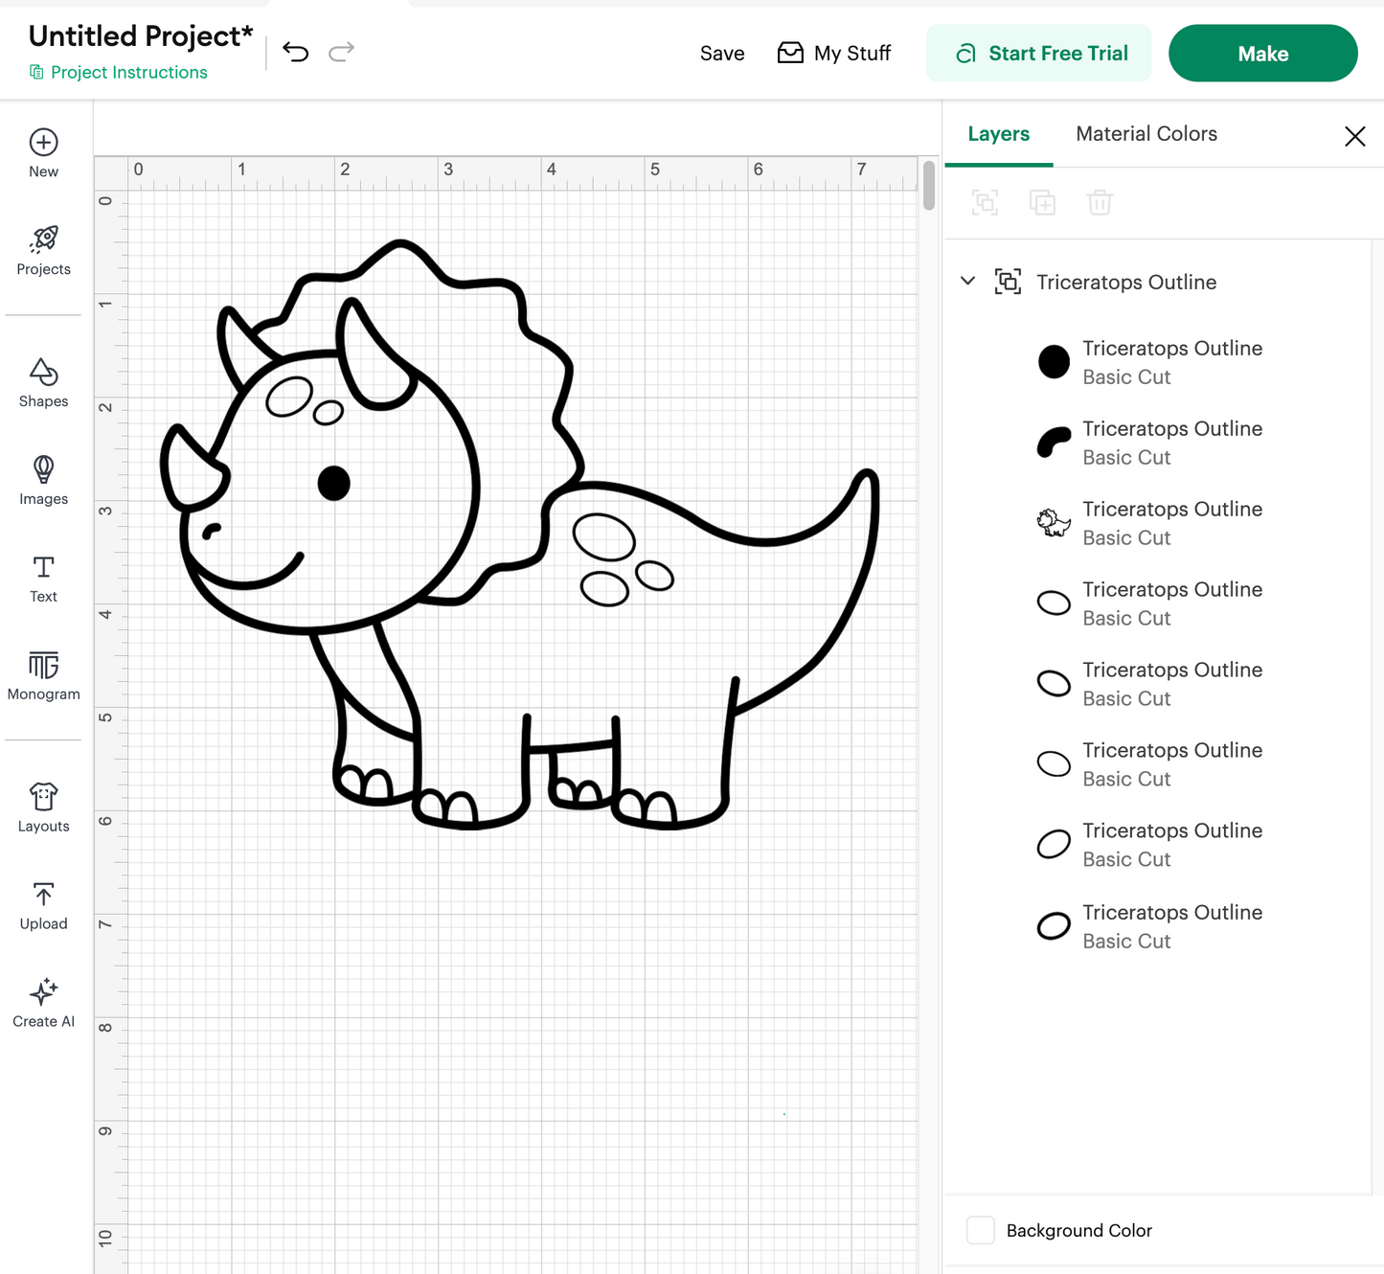Click the group icon beside Triceratops Outline header
Screen dimensions: 1384x1274
tap(1008, 282)
